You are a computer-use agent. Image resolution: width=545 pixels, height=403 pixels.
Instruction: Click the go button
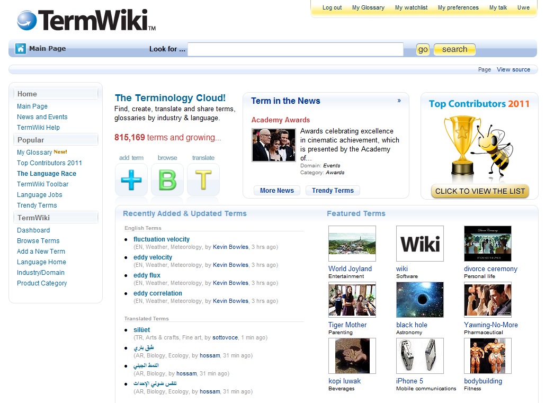click(423, 49)
